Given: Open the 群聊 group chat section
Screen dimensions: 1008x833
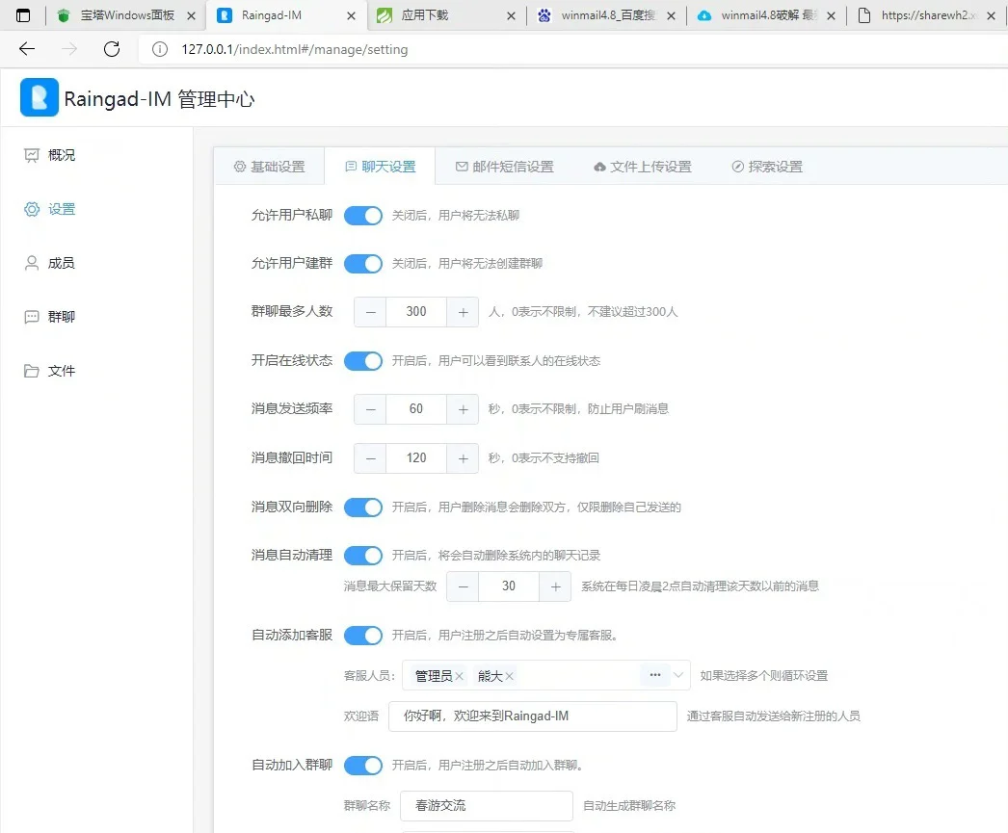Looking at the screenshot, I should (58, 316).
